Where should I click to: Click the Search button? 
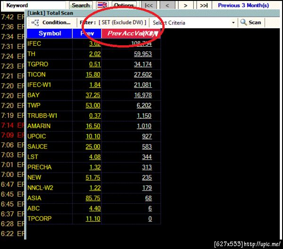[x=81, y=5]
